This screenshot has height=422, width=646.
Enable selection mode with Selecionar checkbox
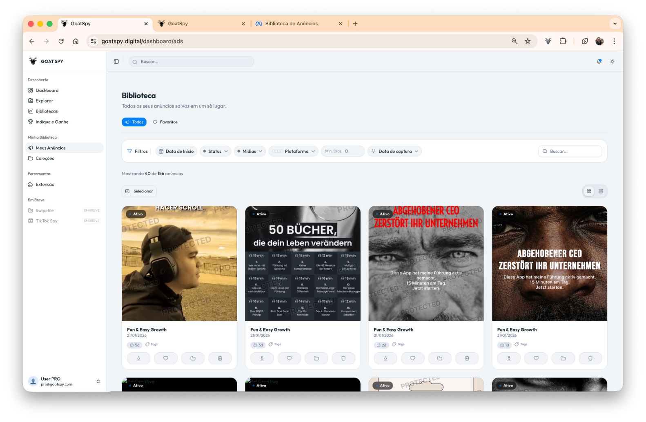139,191
